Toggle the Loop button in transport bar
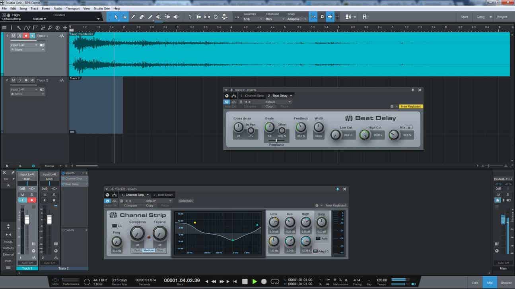Viewport: 515px width, 289px height. pyautogui.click(x=275, y=281)
